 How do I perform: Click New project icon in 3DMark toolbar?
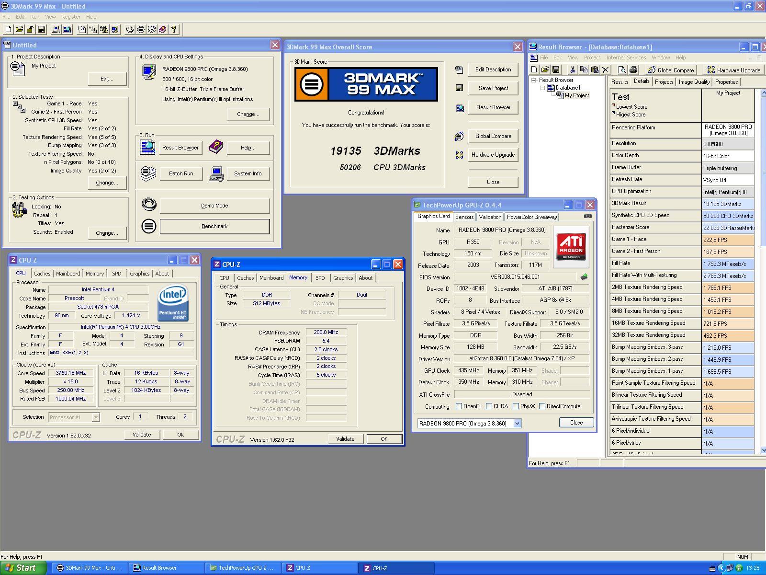point(8,29)
